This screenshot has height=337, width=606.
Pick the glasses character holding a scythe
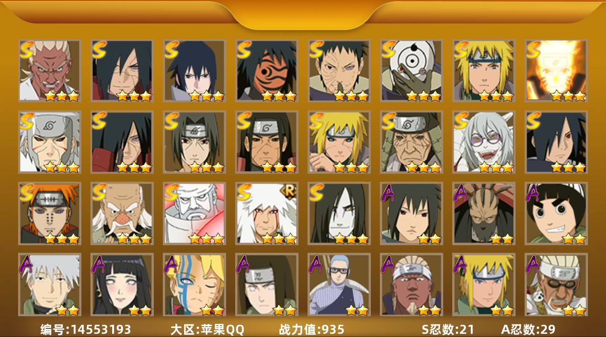pyautogui.click(x=339, y=285)
